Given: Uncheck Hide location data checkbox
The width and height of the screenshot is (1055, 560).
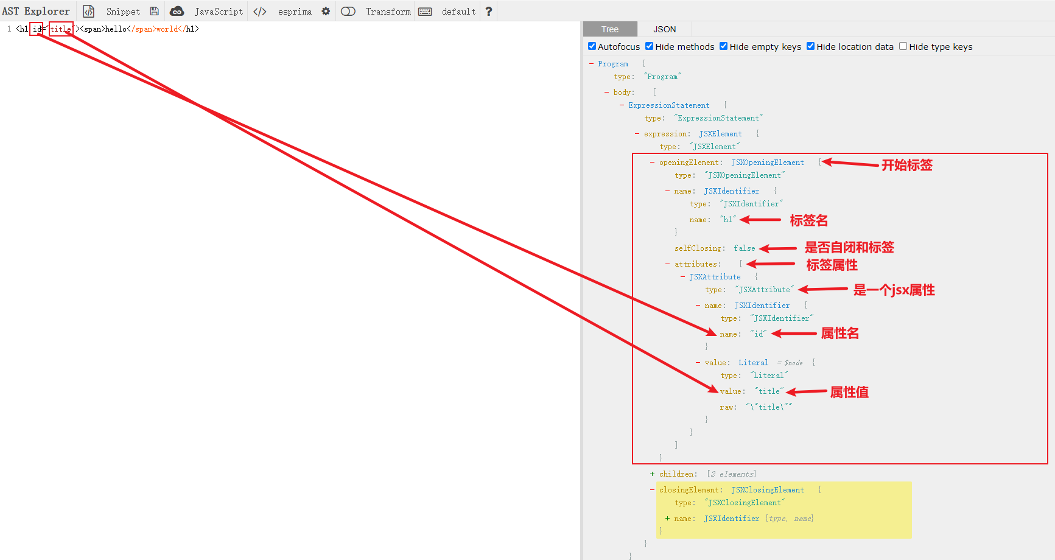Looking at the screenshot, I should 810,46.
